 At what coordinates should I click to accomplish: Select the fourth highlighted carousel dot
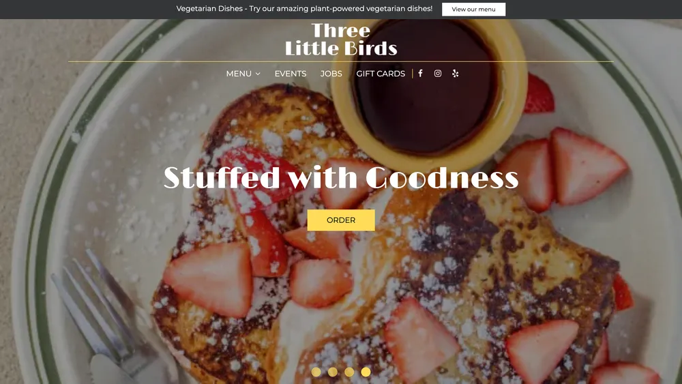[x=366, y=372]
